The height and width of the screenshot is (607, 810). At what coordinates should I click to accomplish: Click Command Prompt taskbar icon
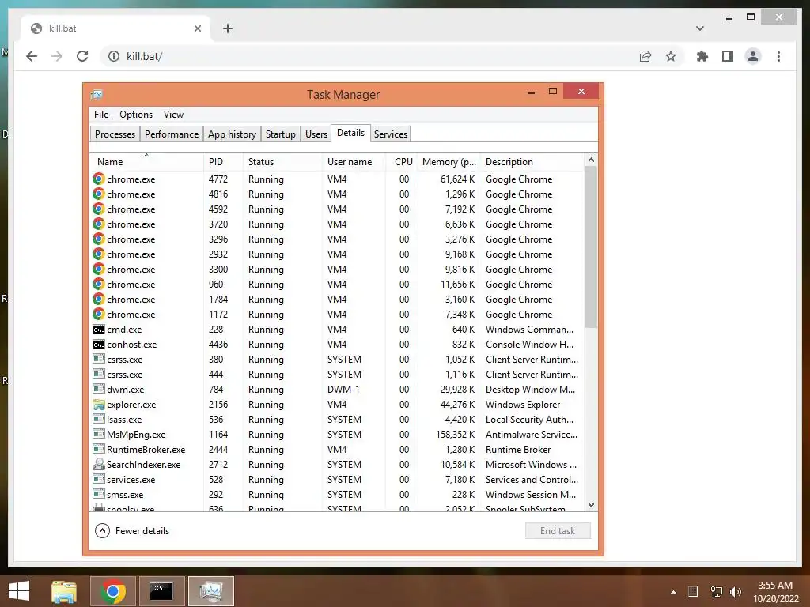click(161, 591)
